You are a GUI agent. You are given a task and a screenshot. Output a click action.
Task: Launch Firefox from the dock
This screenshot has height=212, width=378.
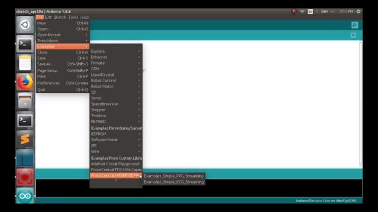(25, 82)
